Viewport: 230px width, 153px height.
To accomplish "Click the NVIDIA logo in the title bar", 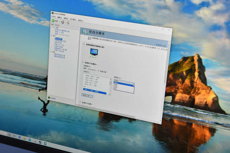I will [x=53, y=13].
